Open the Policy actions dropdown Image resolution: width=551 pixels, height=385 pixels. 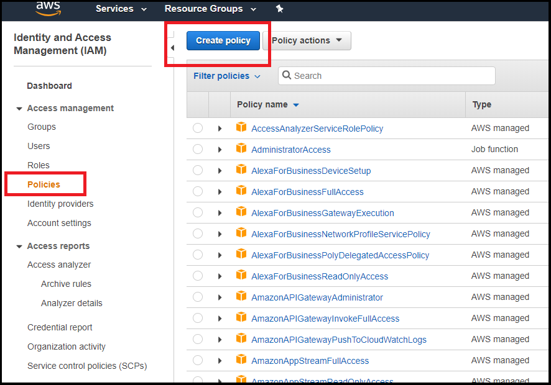[307, 40]
